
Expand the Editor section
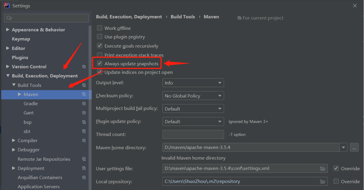(8, 48)
